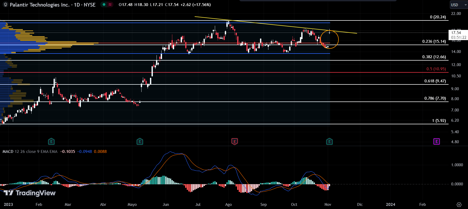Click the Mar time axis label
Viewport: 468px width, 209px height.
pyautogui.click(x=68, y=205)
